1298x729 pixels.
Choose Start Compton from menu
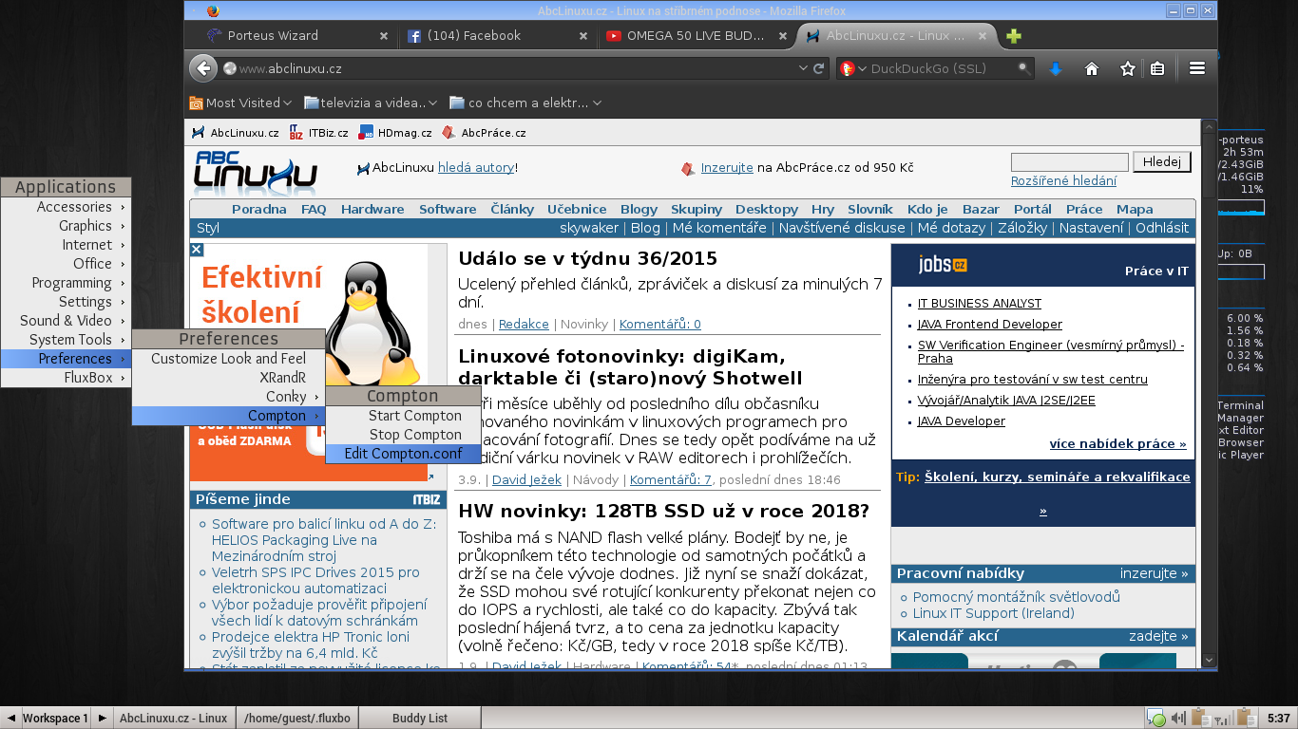pyautogui.click(x=403, y=416)
